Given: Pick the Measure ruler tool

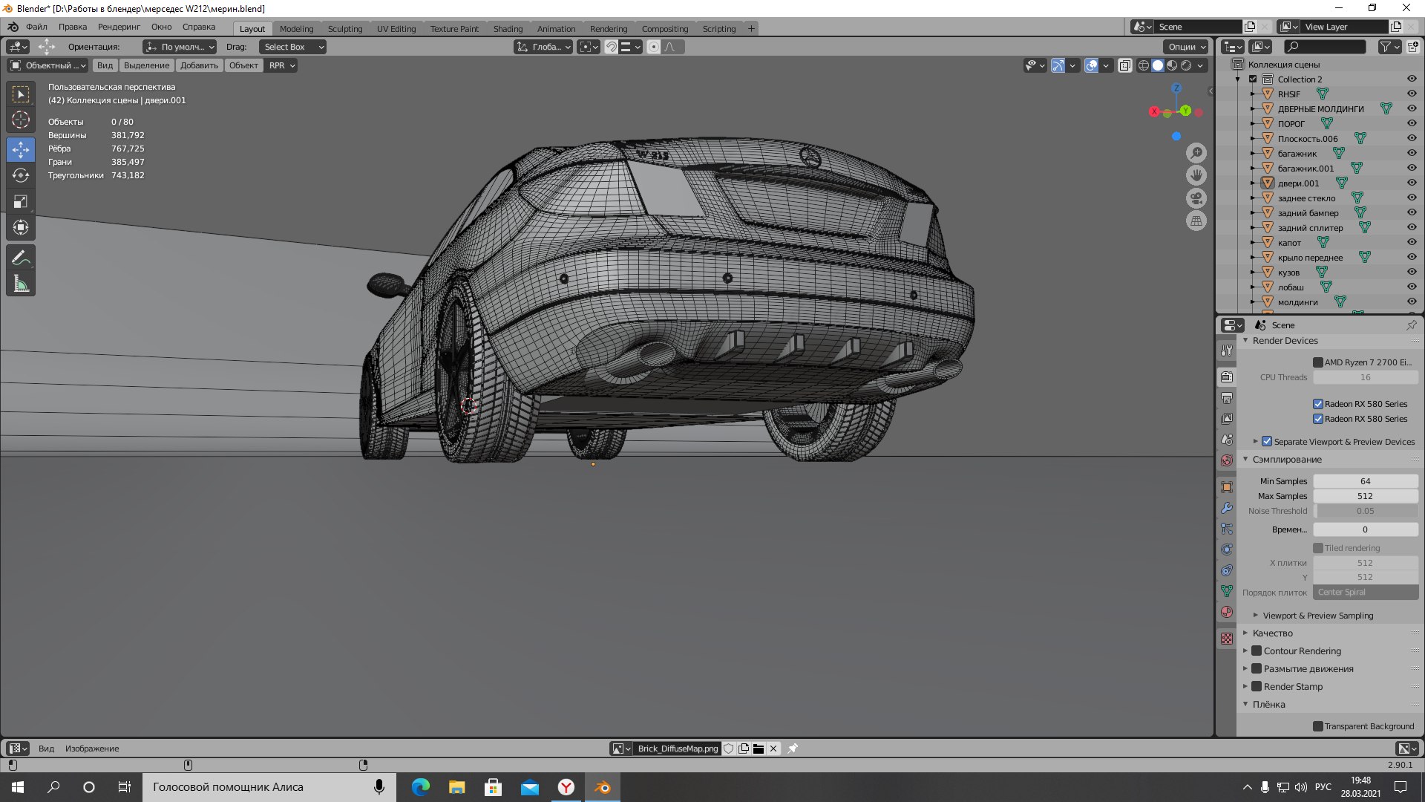Looking at the screenshot, I should (x=21, y=284).
